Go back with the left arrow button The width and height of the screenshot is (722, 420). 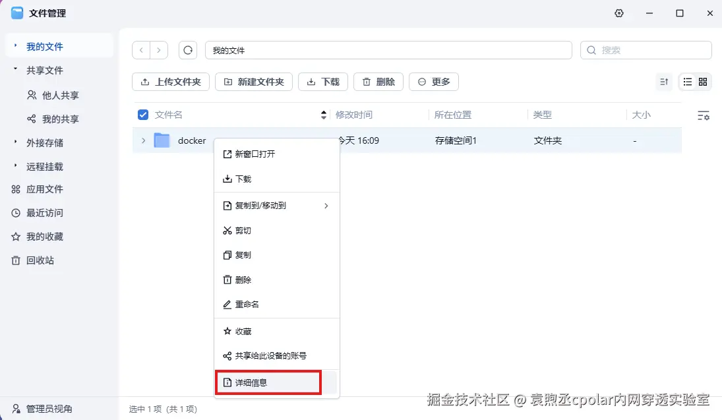click(x=141, y=50)
